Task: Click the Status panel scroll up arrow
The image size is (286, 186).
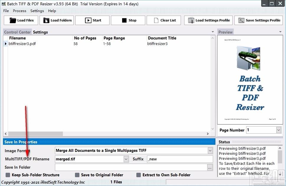Action: point(280,148)
